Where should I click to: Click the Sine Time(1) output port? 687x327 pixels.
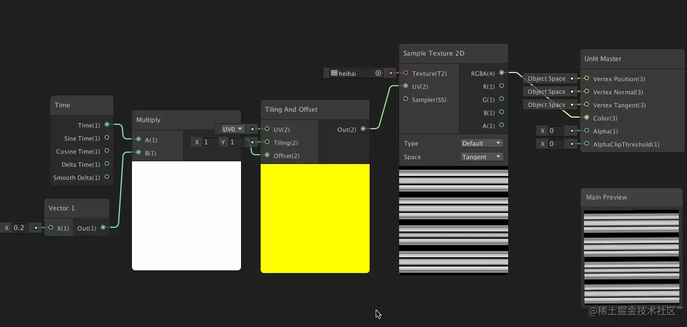click(x=107, y=138)
